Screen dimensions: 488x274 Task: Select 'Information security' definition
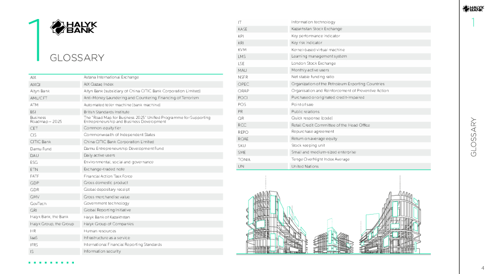(x=102, y=251)
